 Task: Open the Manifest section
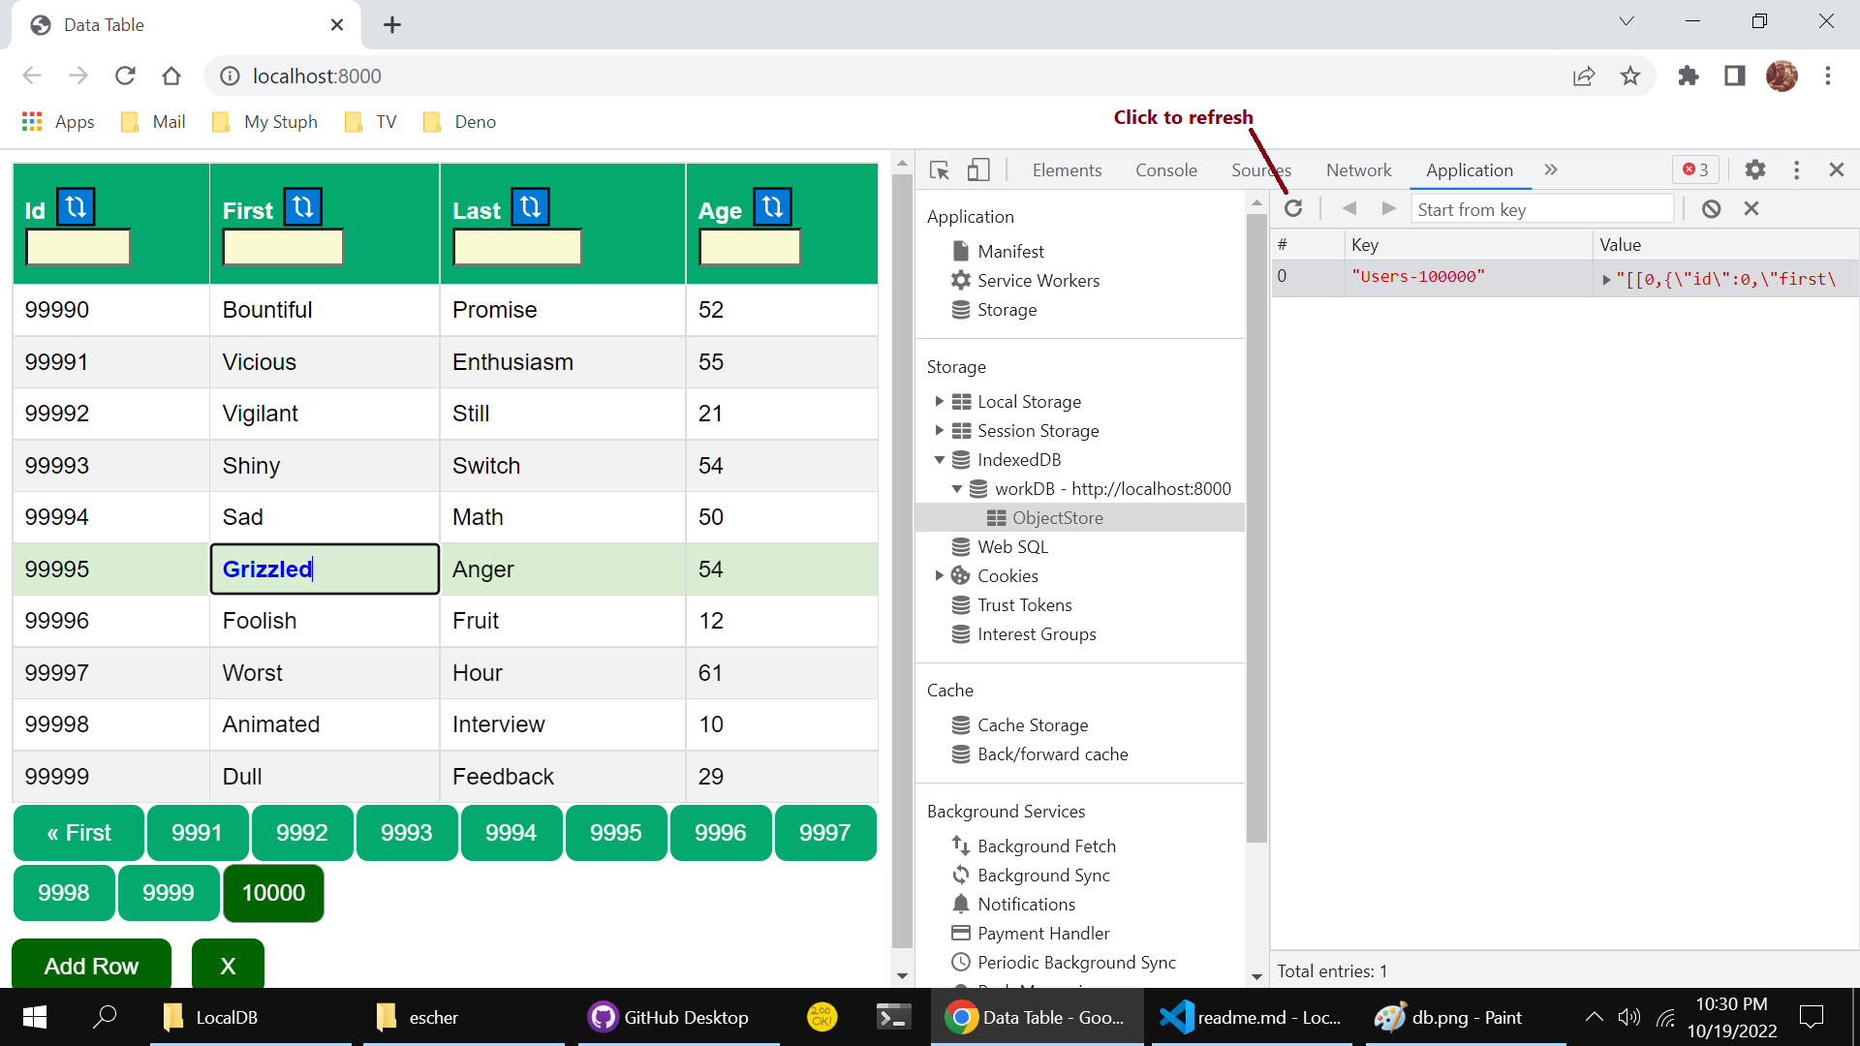(x=1010, y=252)
